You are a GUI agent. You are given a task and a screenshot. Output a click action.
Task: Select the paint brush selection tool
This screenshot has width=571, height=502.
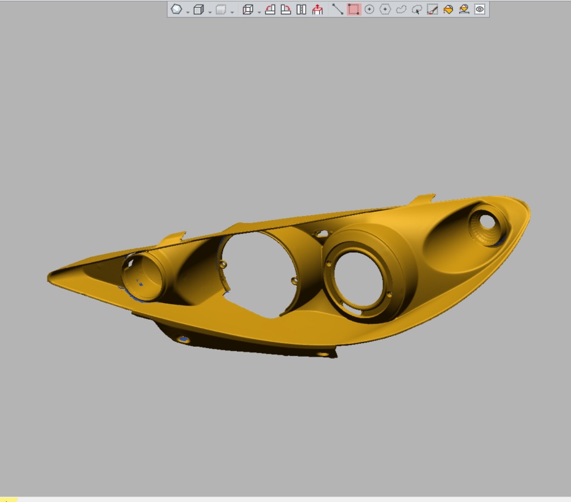(x=432, y=9)
